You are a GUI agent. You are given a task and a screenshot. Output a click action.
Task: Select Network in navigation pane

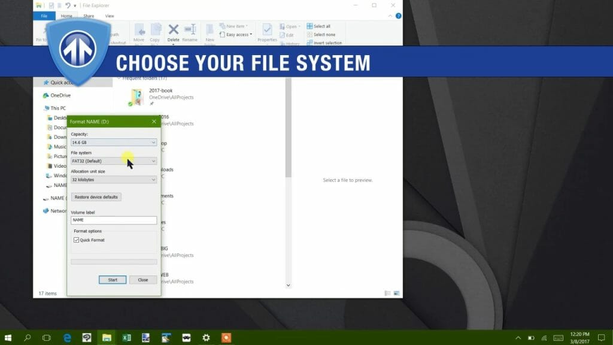[54, 211]
